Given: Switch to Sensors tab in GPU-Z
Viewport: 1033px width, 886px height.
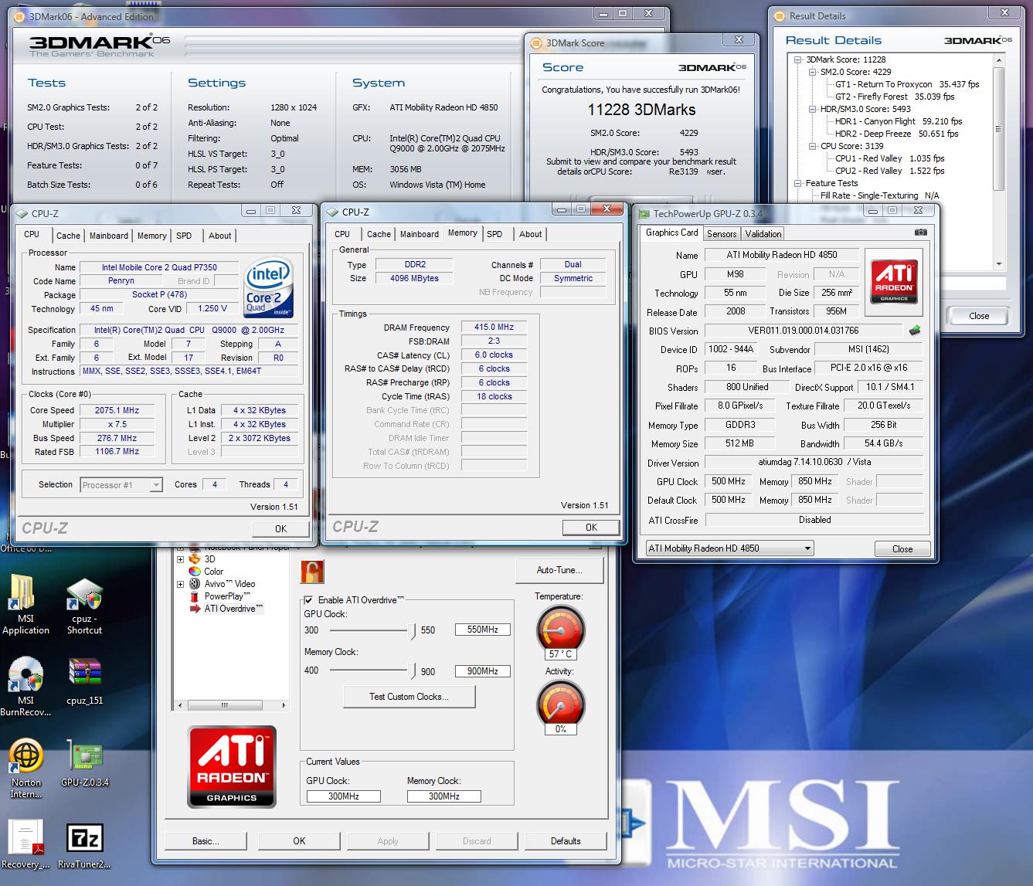Looking at the screenshot, I should [722, 233].
